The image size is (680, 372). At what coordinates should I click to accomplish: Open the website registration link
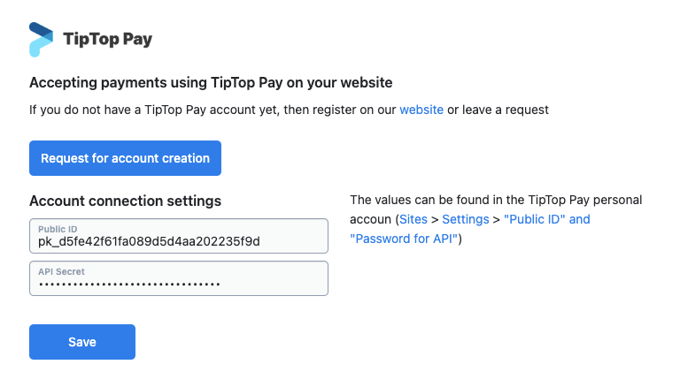click(x=421, y=110)
